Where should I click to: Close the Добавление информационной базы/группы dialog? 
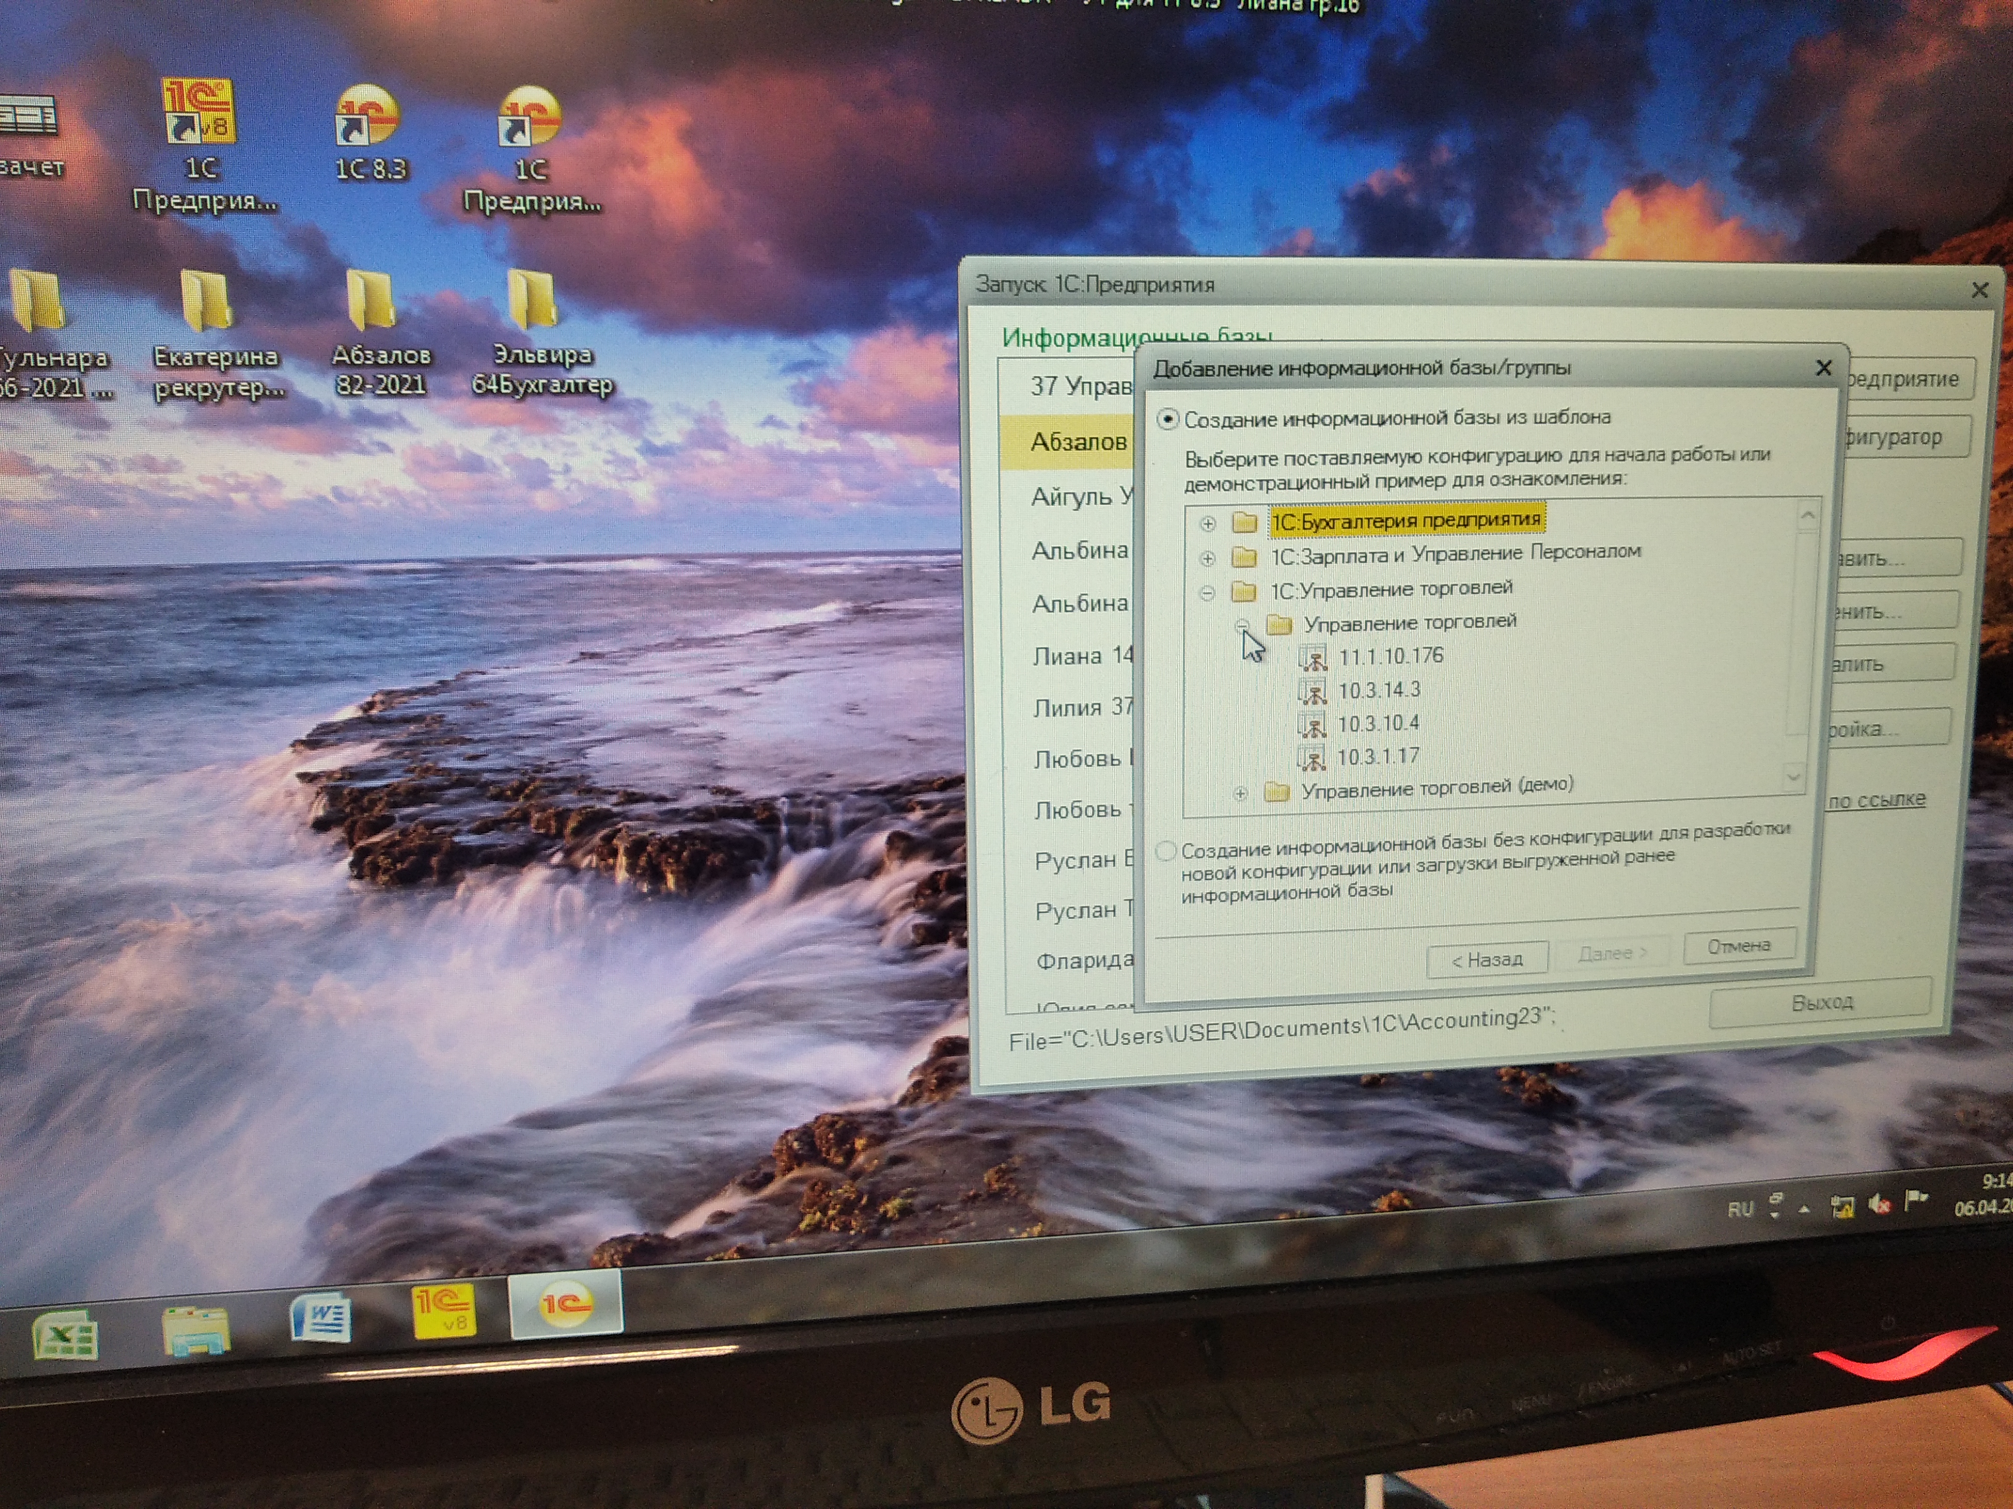1824,367
